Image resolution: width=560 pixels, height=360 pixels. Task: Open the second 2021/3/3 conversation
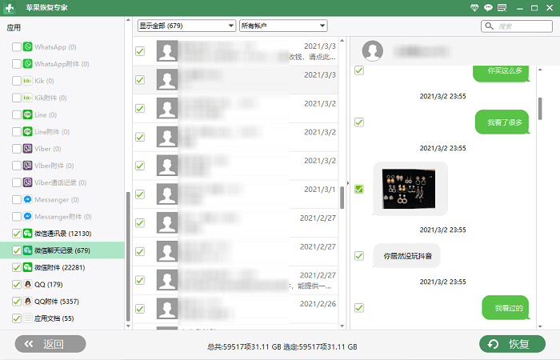coord(235,80)
